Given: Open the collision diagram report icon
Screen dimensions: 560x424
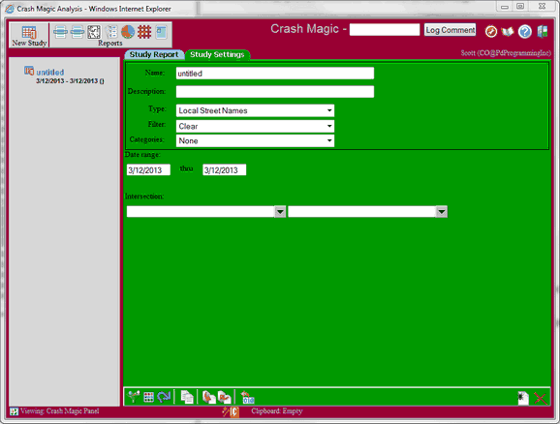Looking at the screenshot, I should pyautogui.click(x=94, y=32).
